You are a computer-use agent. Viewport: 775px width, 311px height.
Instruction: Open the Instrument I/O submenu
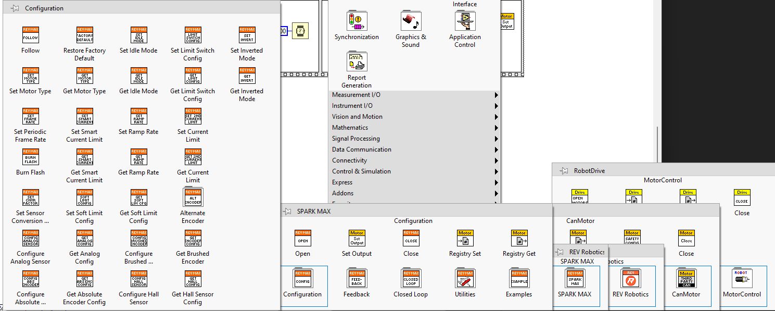point(415,106)
